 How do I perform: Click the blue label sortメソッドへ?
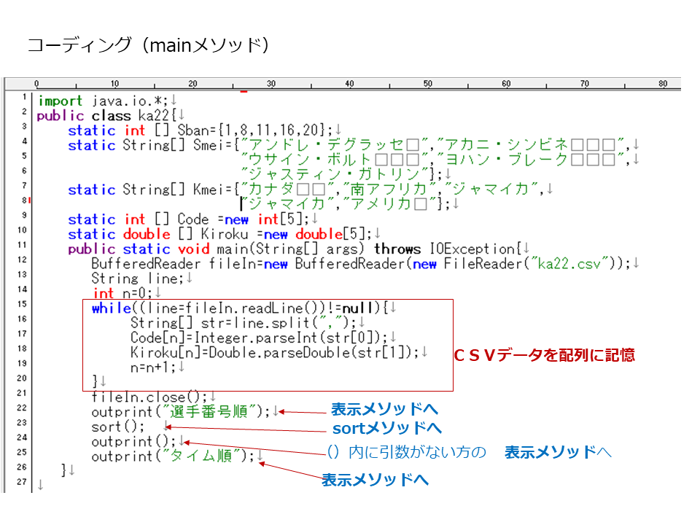387,429
